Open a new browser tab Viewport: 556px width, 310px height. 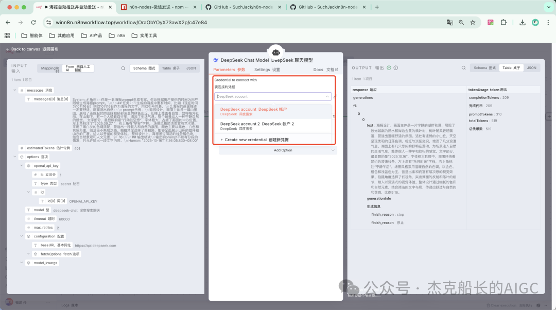(x=377, y=7)
